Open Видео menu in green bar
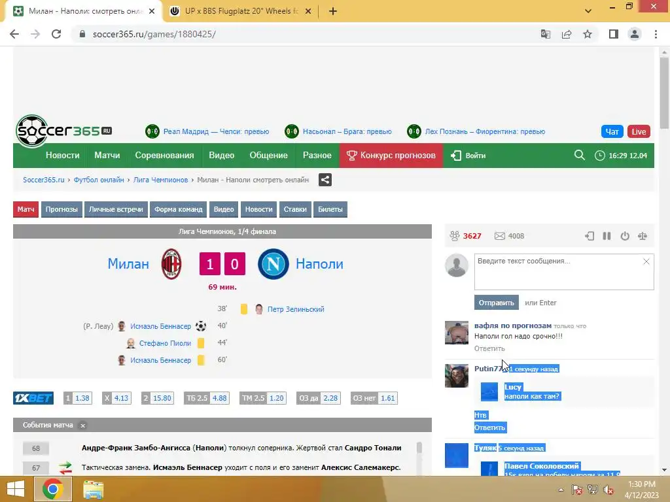This screenshot has width=670, height=502. click(221, 156)
